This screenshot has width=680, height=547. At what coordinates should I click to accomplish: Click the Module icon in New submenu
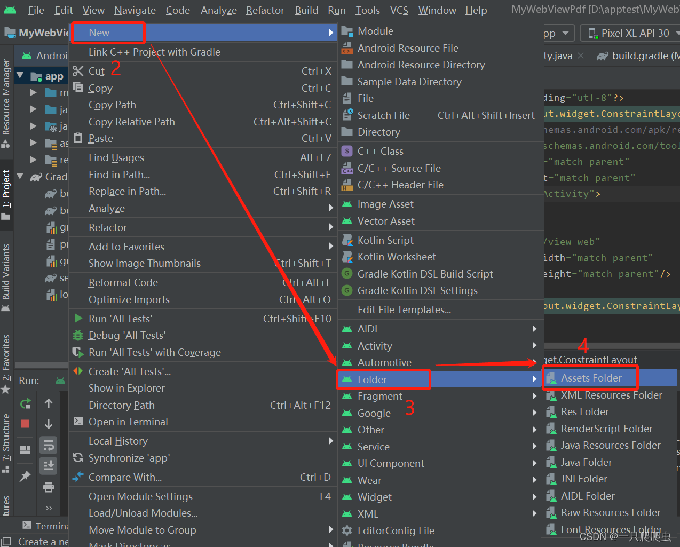[x=347, y=31]
